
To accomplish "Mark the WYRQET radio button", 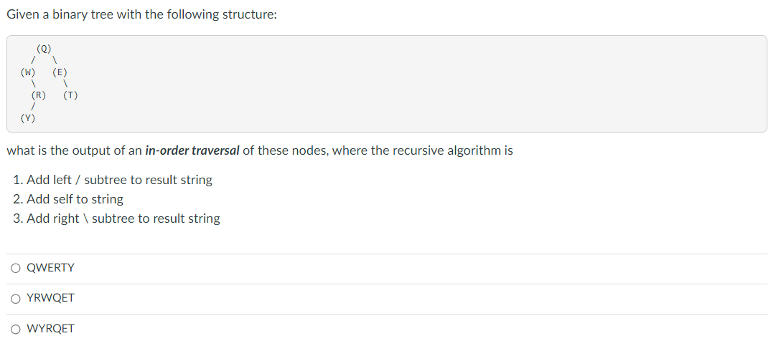I will 16,330.
